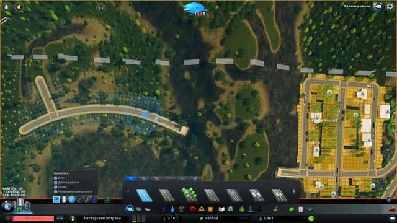Toggle the 'Угол' snapping option
397x223 pixels.
[x=60, y=178]
